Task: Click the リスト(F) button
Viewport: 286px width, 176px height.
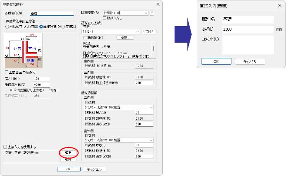Action: pos(149,31)
